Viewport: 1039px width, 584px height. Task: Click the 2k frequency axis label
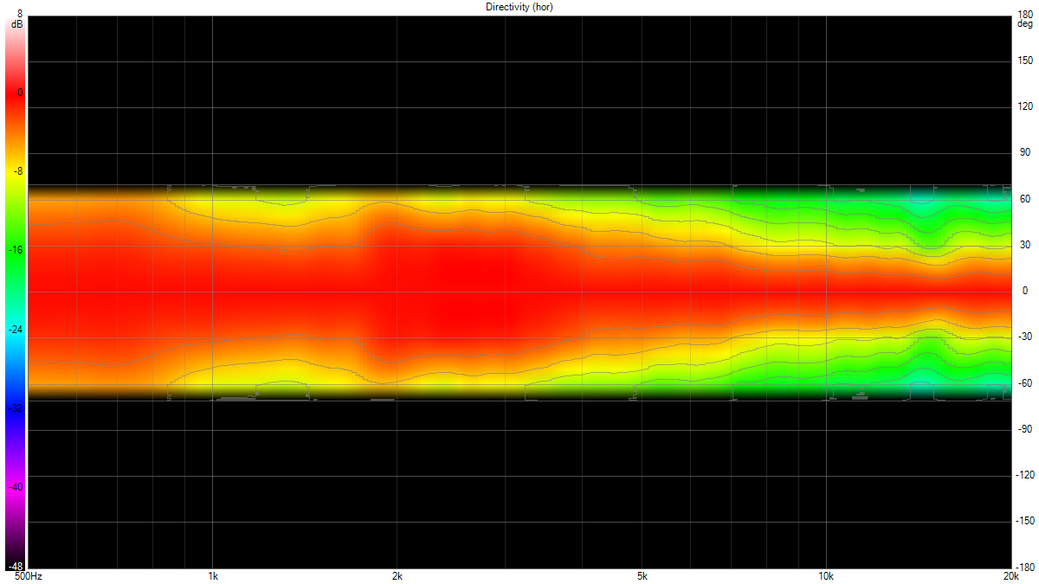point(397,576)
